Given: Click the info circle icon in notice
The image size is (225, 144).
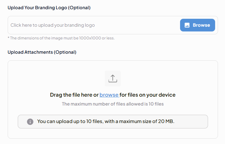Looking at the screenshot, I should pyautogui.click(x=30, y=121).
